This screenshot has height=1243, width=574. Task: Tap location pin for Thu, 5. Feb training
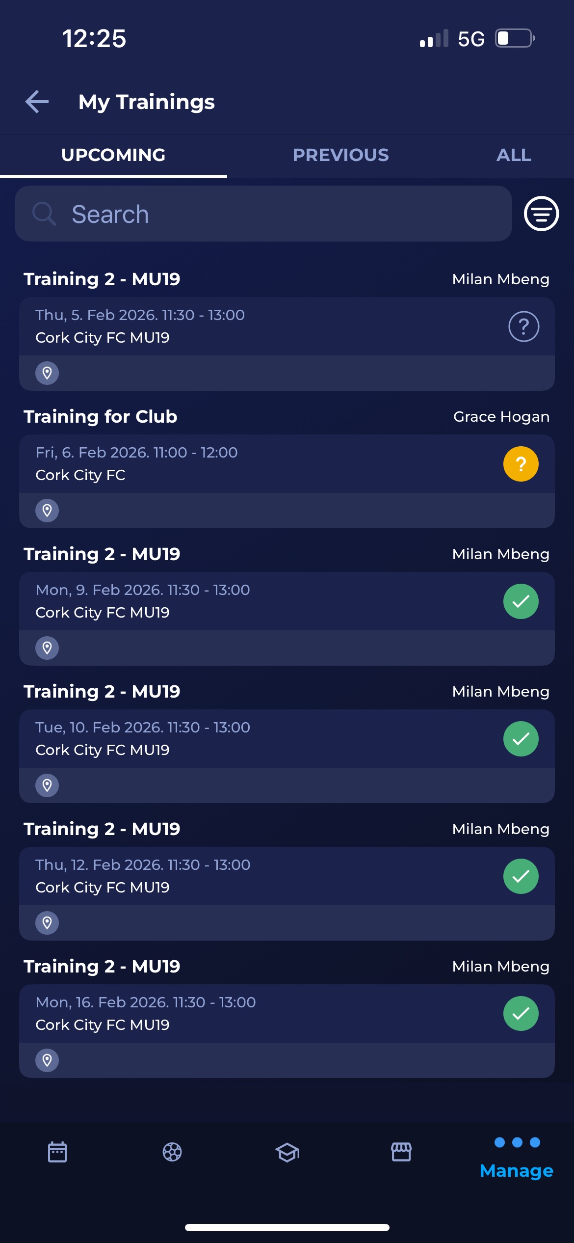coord(47,373)
